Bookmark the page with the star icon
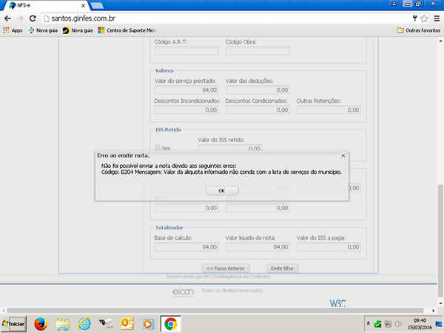This screenshot has width=444, height=333. [x=424, y=18]
